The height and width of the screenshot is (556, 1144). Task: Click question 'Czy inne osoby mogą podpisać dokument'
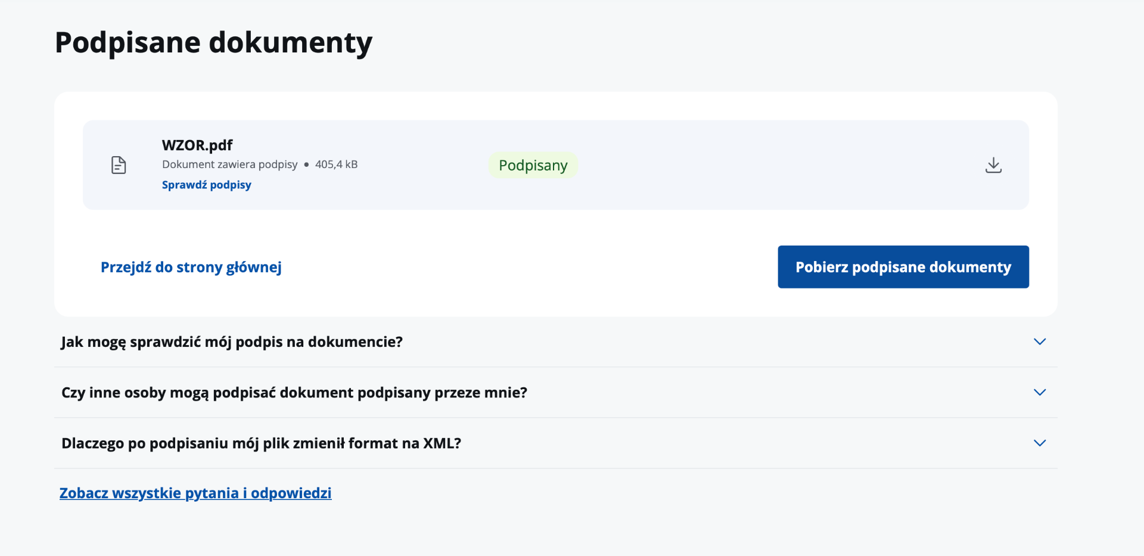294,393
